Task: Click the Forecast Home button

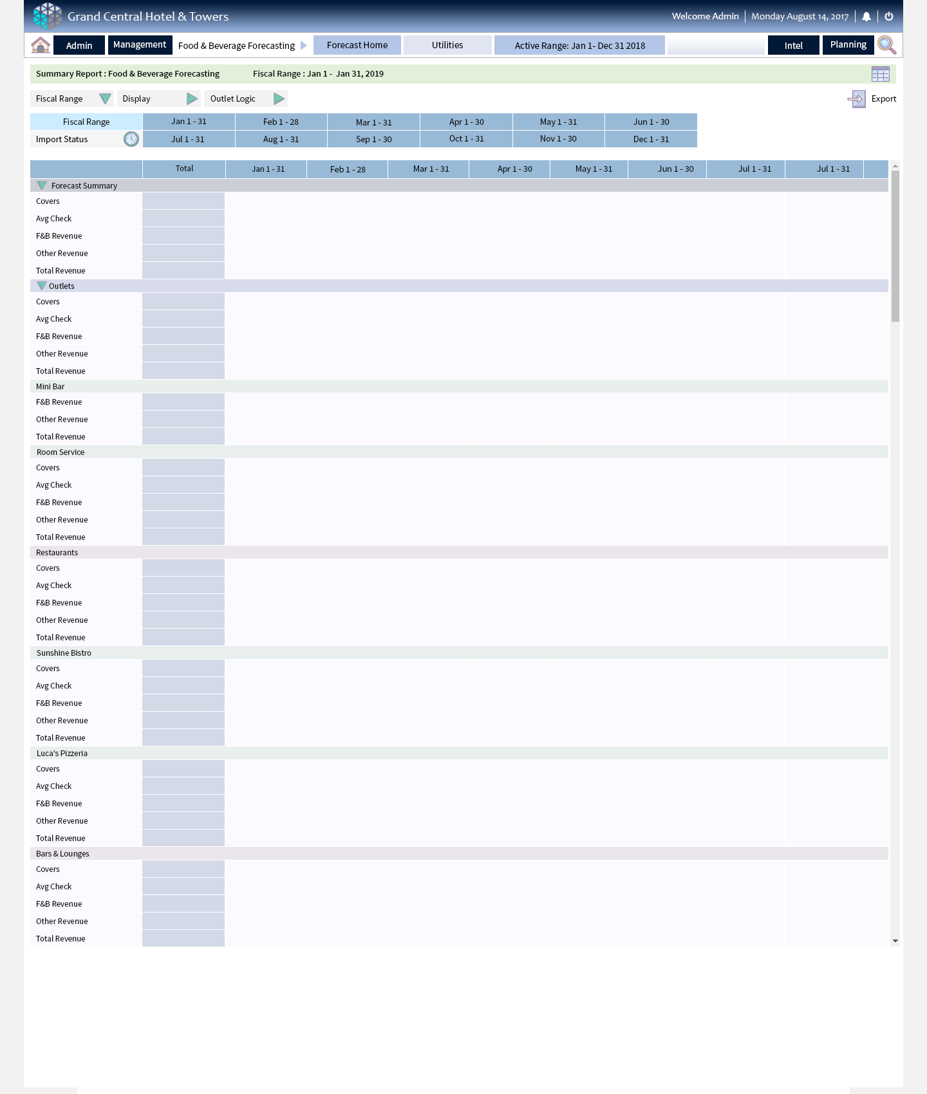Action: click(x=357, y=45)
